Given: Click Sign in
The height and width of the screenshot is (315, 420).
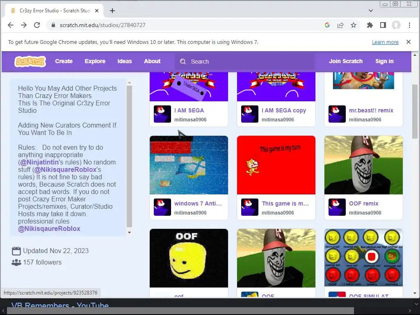Looking at the screenshot, I should (384, 62).
